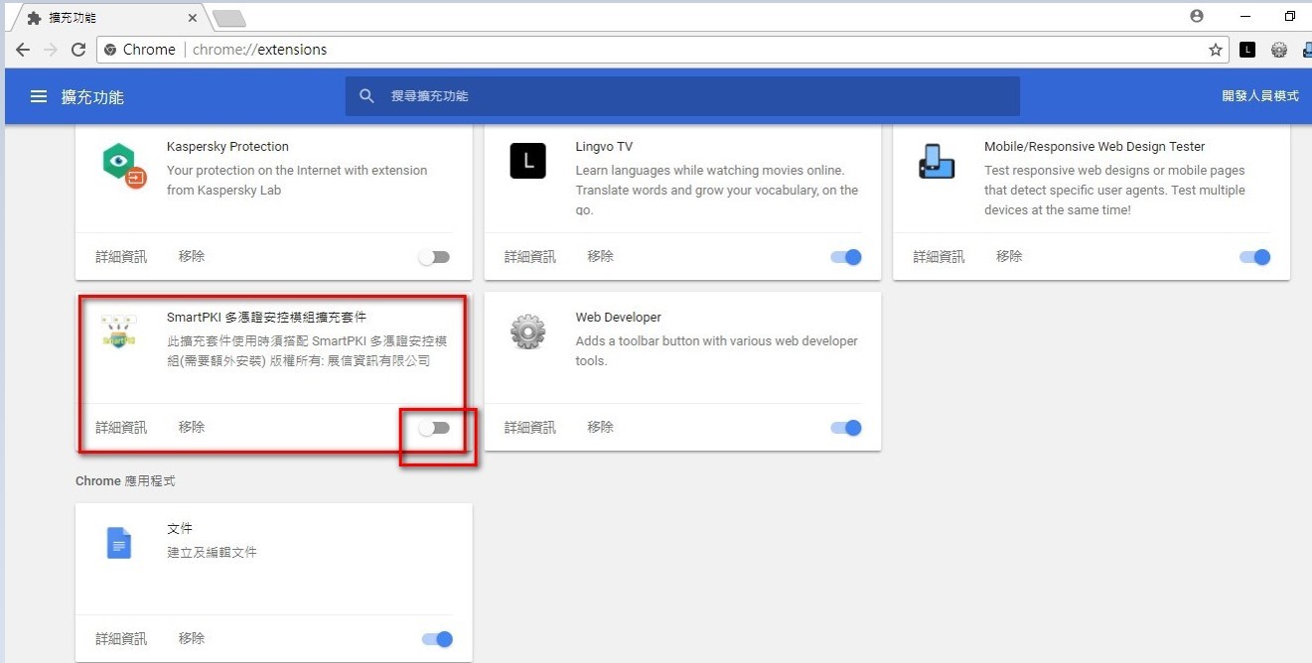Open 詳細資訊 for Web Developer

[530, 427]
